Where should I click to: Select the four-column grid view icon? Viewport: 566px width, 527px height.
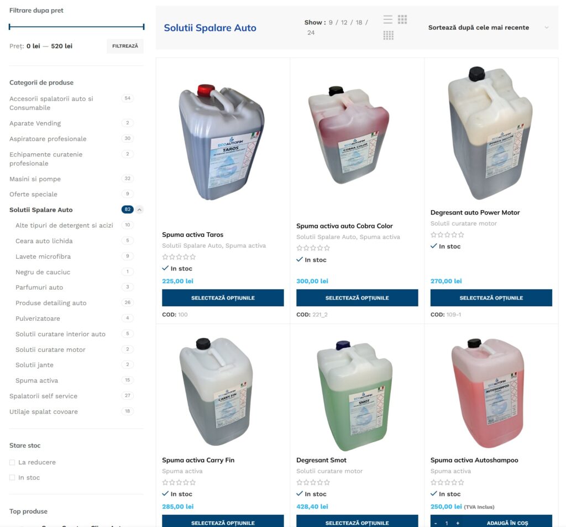pos(389,35)
